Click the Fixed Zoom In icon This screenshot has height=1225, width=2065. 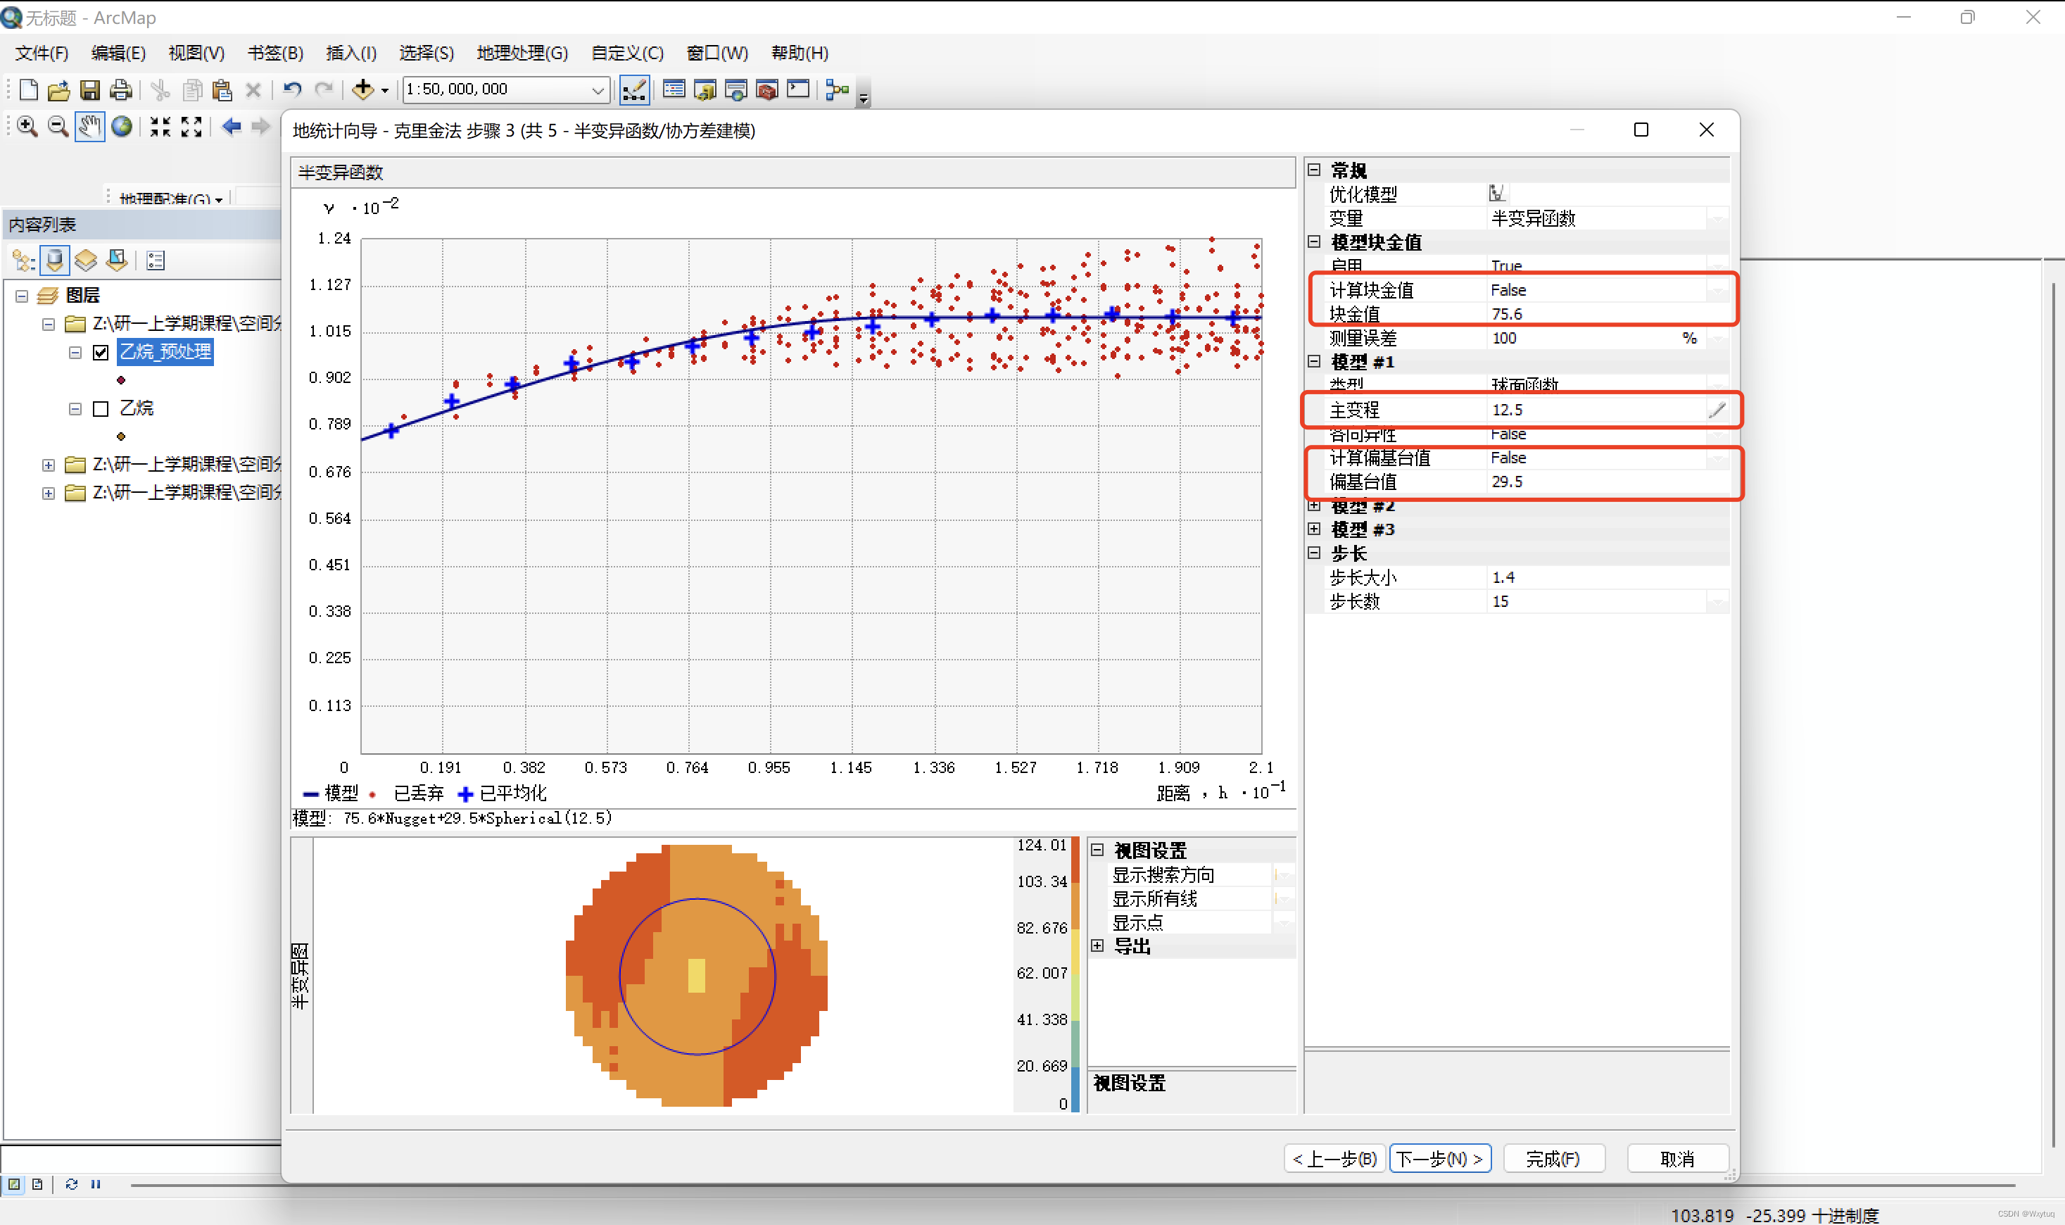160,126
